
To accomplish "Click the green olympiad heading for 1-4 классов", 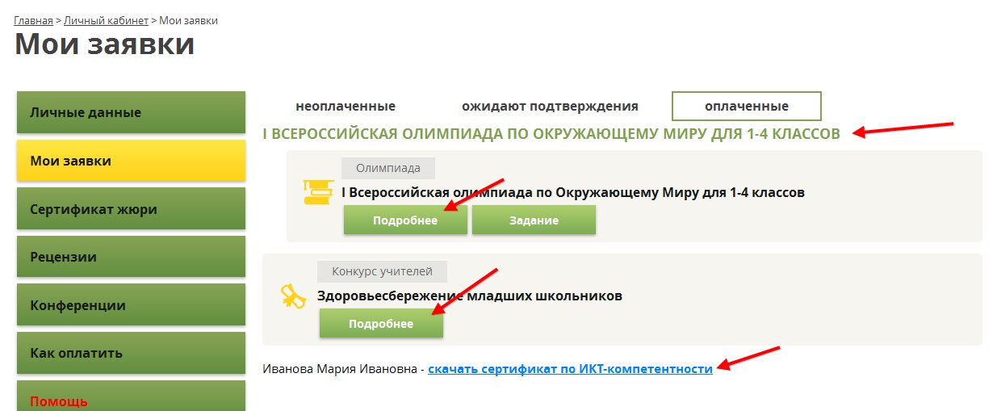I will (x=551, y=133).
